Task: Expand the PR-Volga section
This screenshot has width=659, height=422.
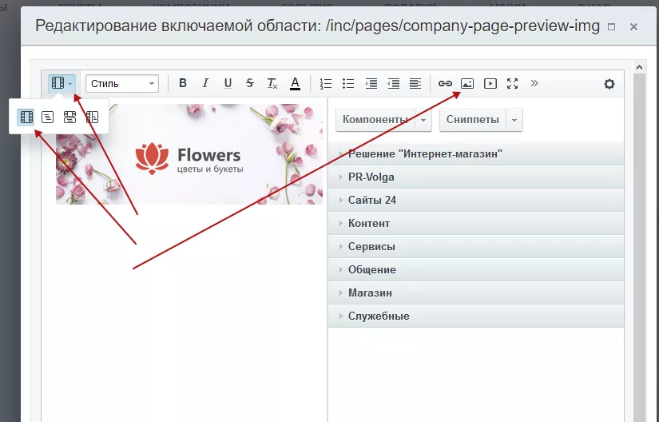Action: pyautogui.click(x=476, y=177)
